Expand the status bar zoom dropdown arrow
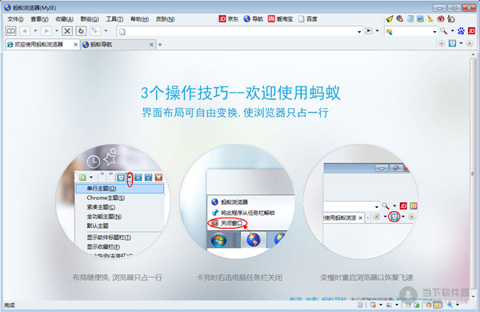Viewport: 480px width, 312px height. tap(458, 305)
